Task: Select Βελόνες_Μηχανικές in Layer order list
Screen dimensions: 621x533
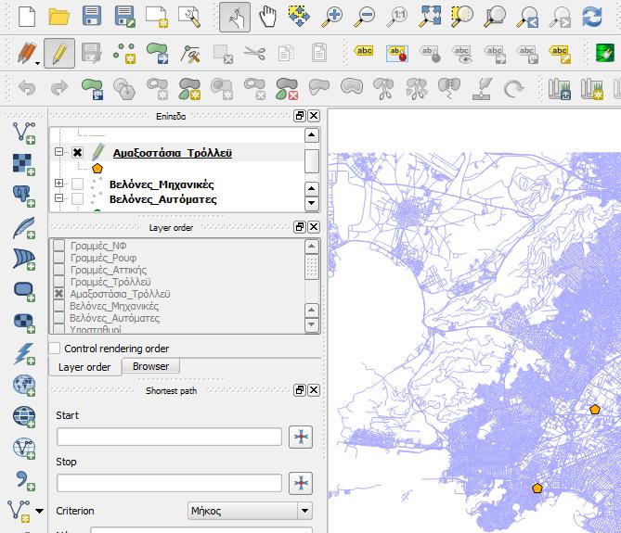Action: [x=114, y=306]
